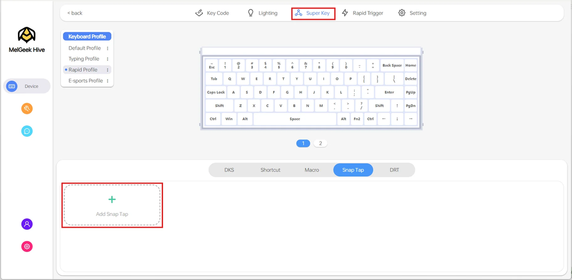Open the purple user account icon
572x280 pixels.
[27, 224]
